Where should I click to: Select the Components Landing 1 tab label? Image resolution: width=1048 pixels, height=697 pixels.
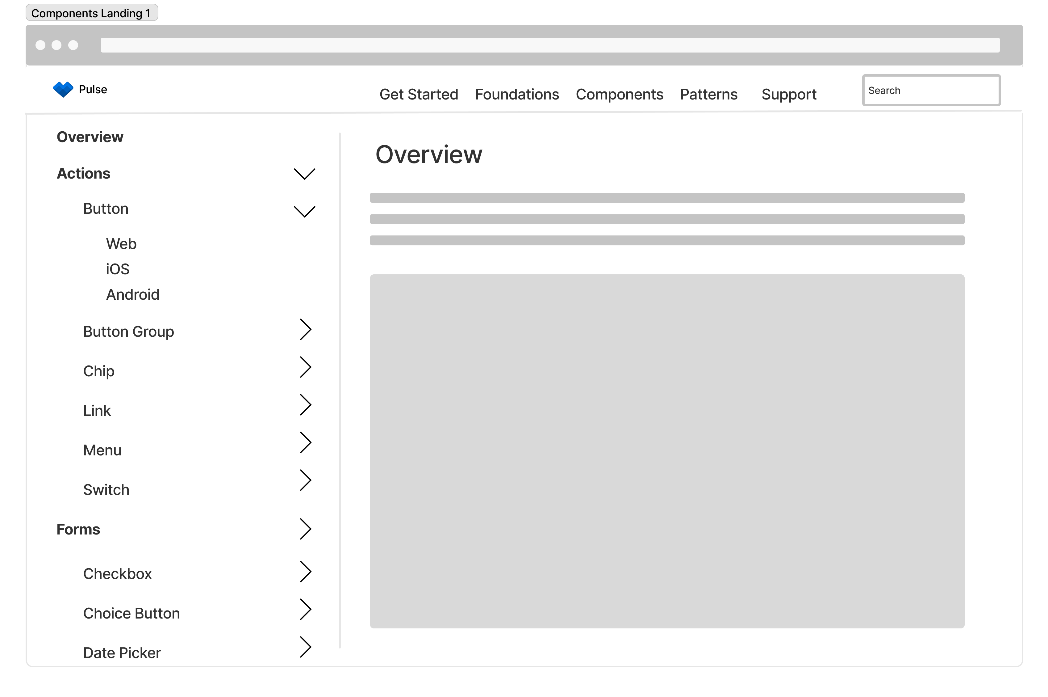pyautogui.click(x=91, y=13)
